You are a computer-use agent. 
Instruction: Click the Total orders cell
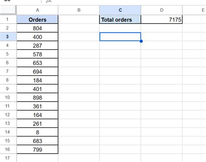click(x=120, y=19)
